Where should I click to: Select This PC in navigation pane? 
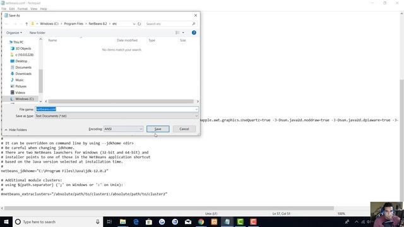18,42
